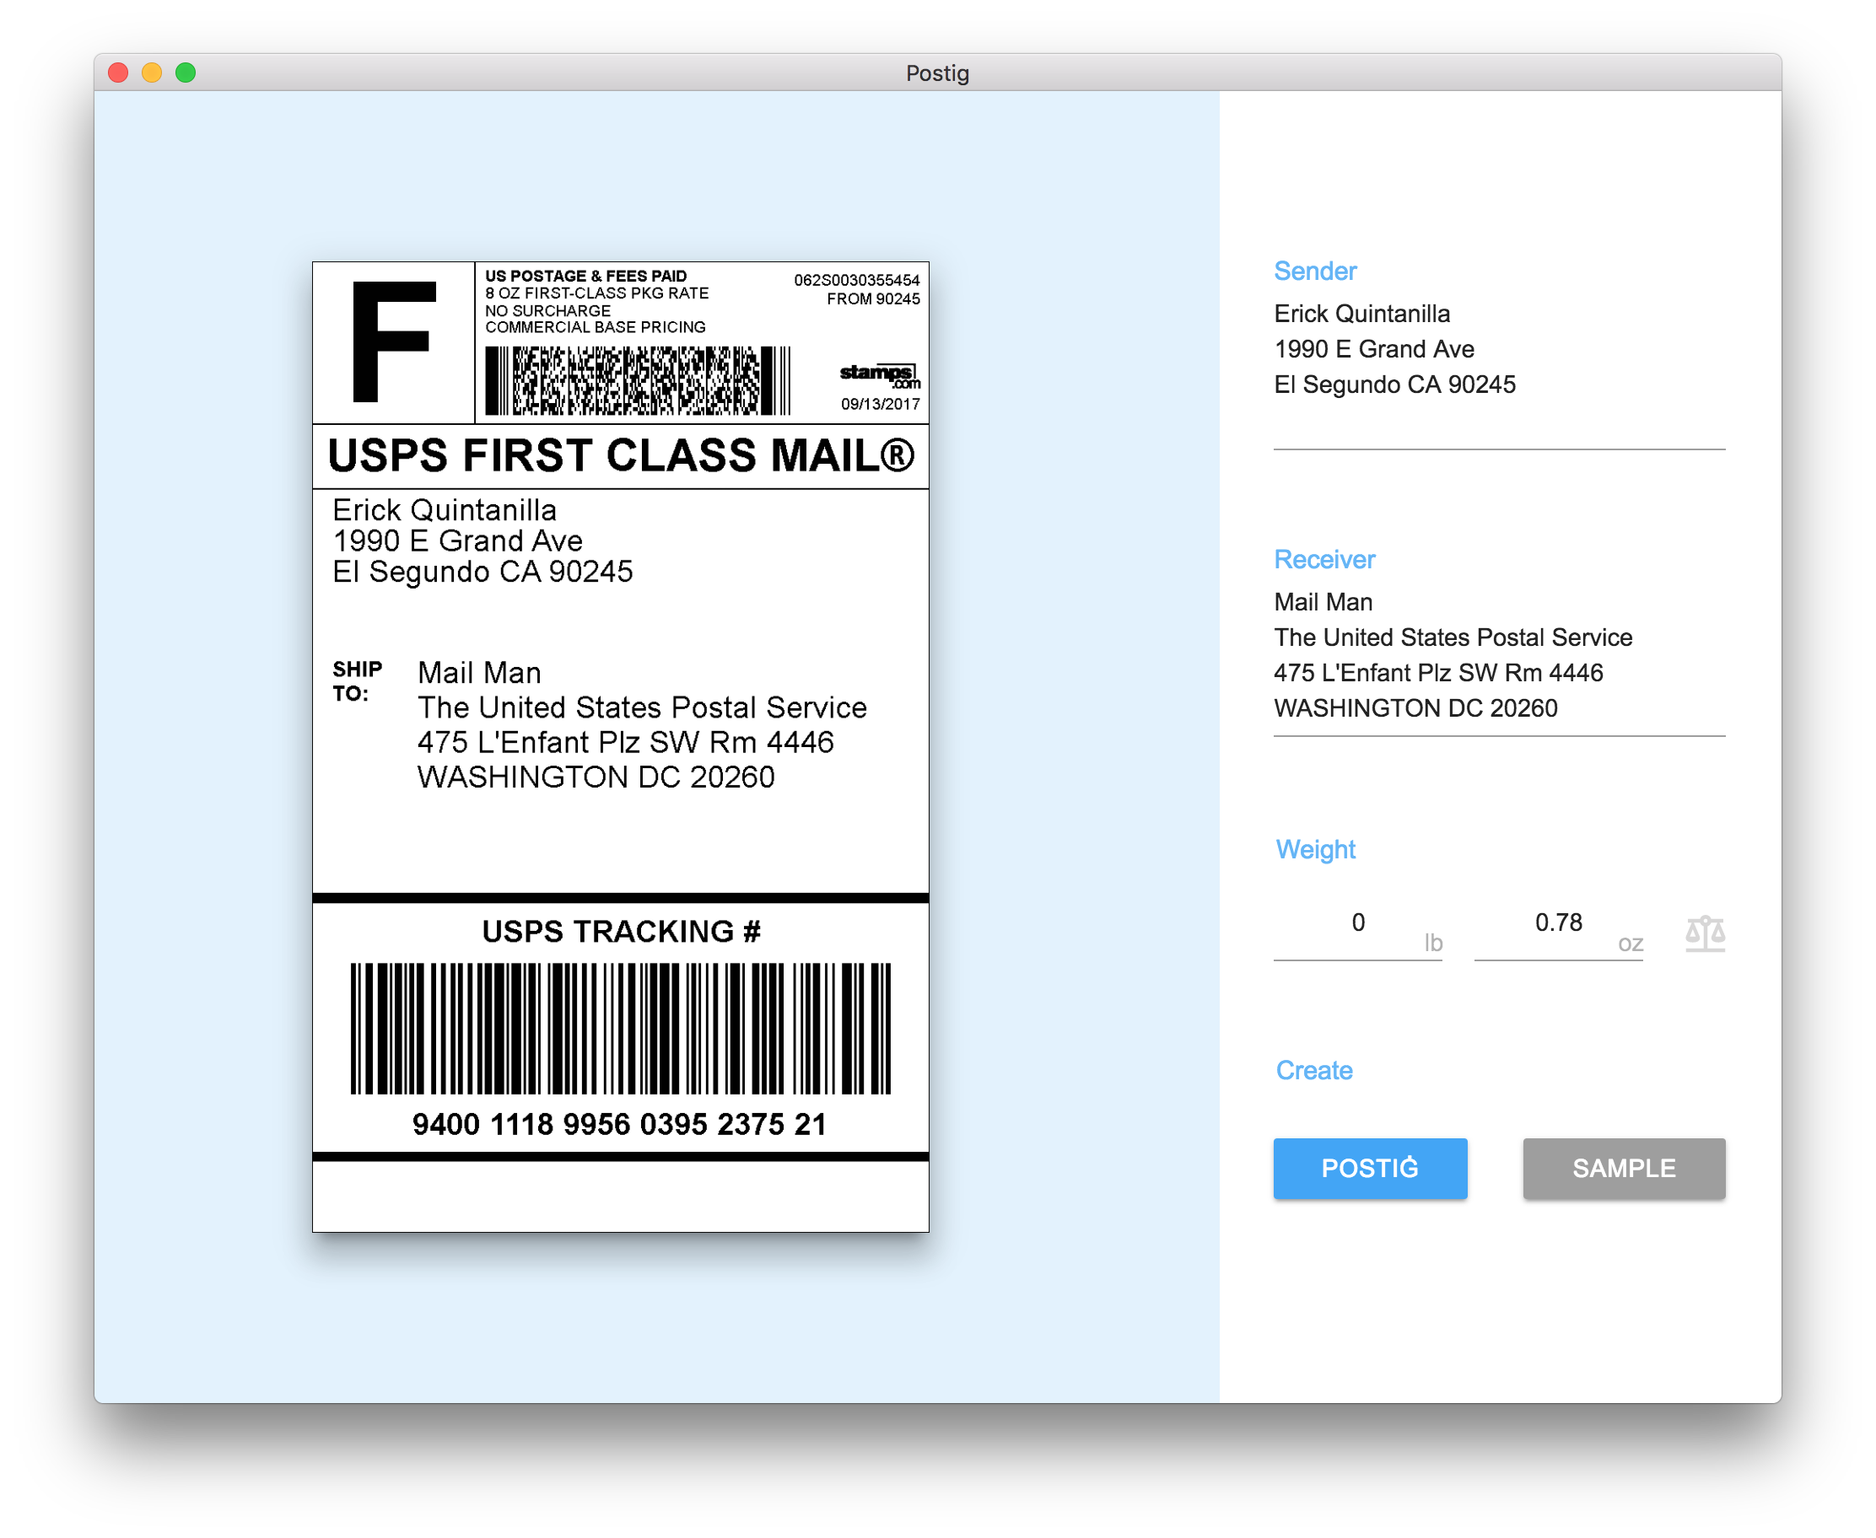Click receiver city WASHINGTON DC 20260 line

(x=1415, y=709)
